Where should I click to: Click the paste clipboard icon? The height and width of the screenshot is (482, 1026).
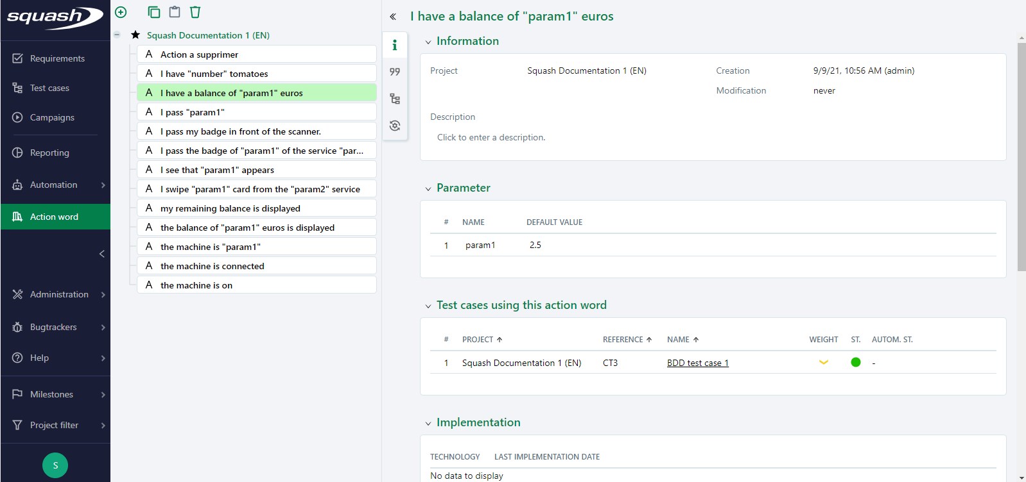click(175, 12)
